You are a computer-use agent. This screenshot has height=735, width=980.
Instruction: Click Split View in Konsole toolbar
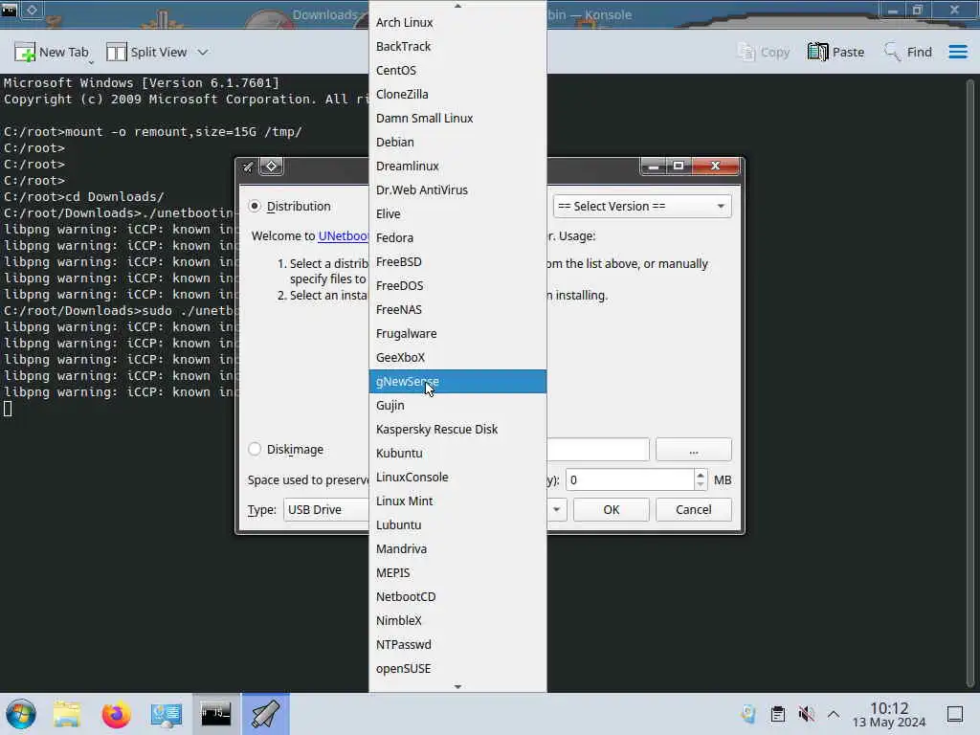[x=147, y=52]
